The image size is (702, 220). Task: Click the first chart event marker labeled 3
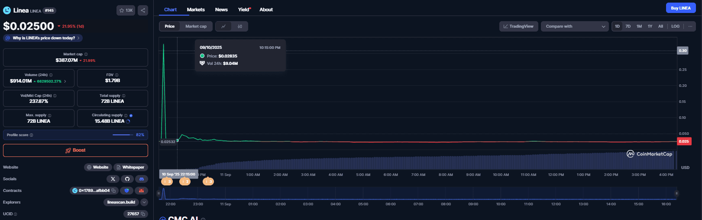(167, 182)
